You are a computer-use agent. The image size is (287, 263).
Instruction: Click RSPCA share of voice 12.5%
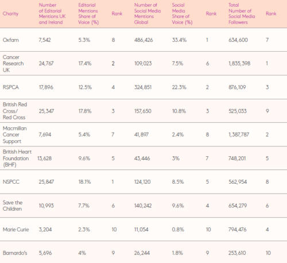pos(85,87)
